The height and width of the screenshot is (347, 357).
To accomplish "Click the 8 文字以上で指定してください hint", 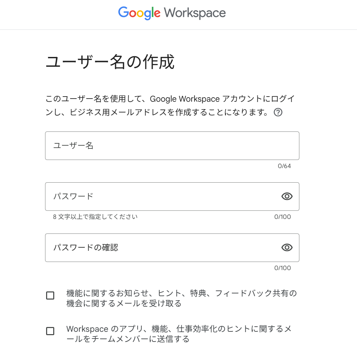I will tap(95, 217).
